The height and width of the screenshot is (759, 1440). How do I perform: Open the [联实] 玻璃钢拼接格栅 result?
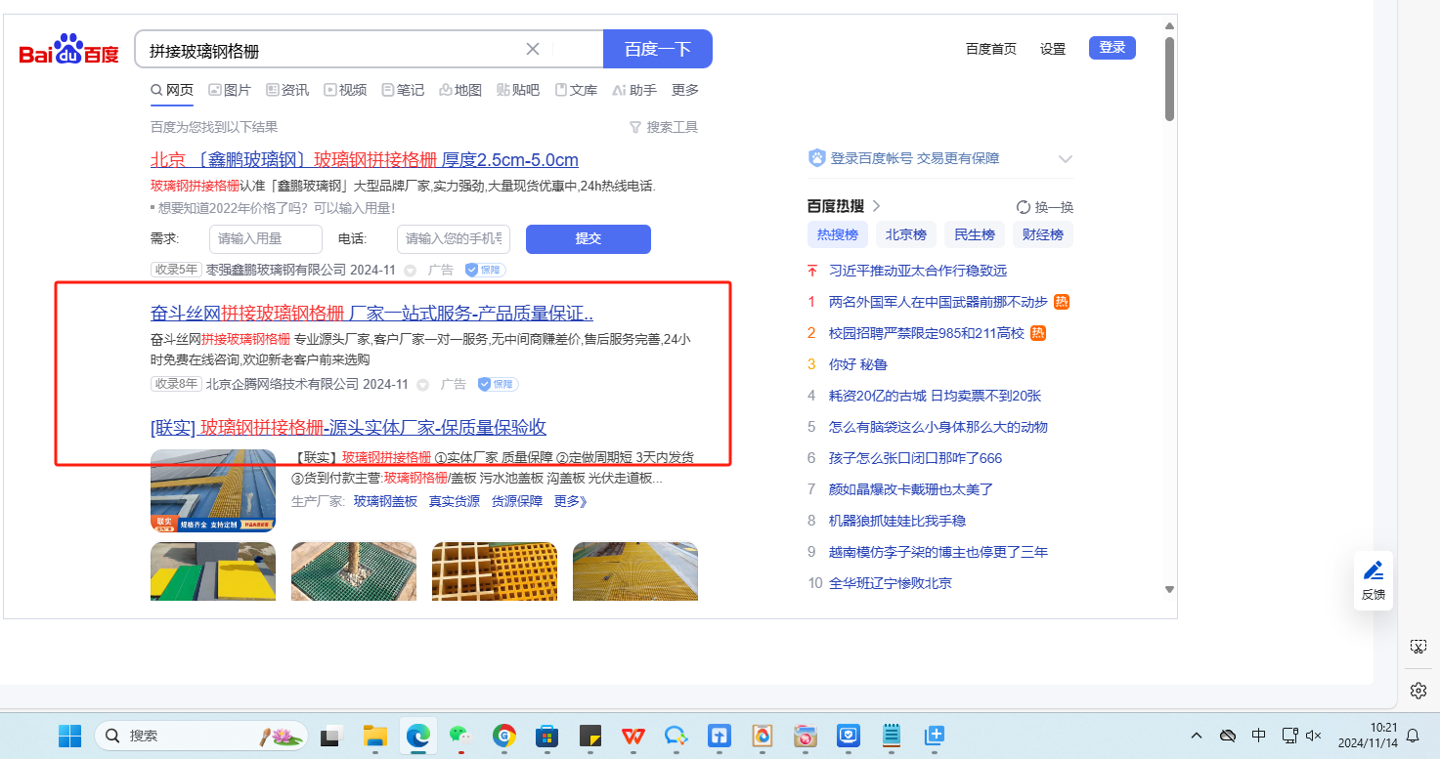348,427
